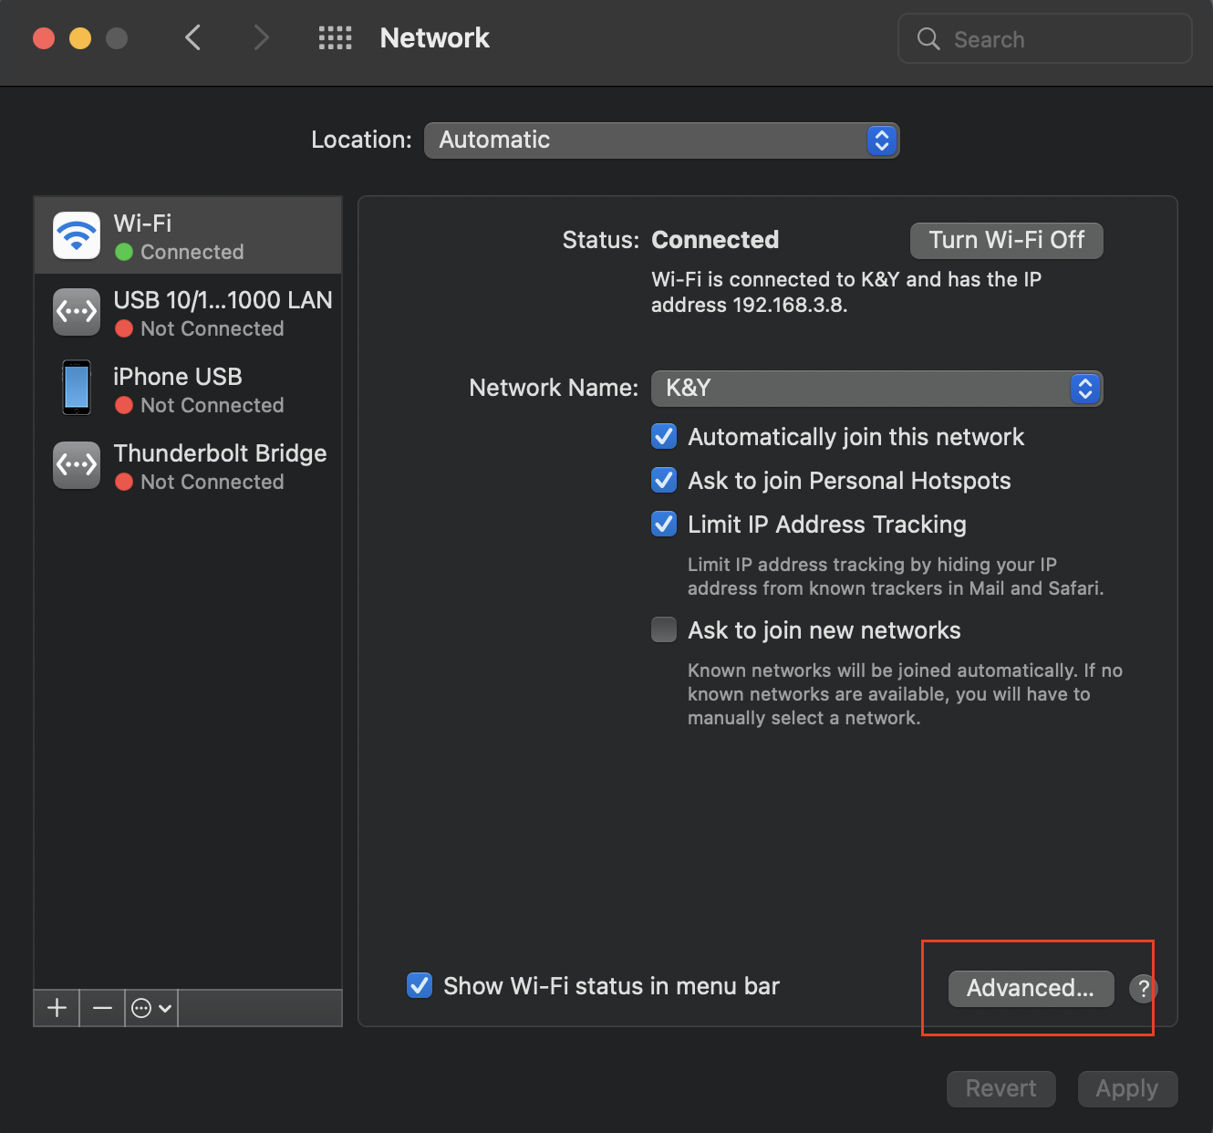Open the show-all preferences grid icon

point(335,38)
